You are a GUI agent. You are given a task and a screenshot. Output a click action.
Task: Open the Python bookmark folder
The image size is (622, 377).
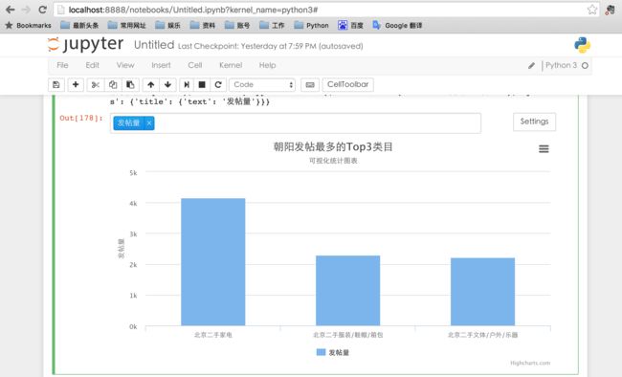(x=311, y=26)
